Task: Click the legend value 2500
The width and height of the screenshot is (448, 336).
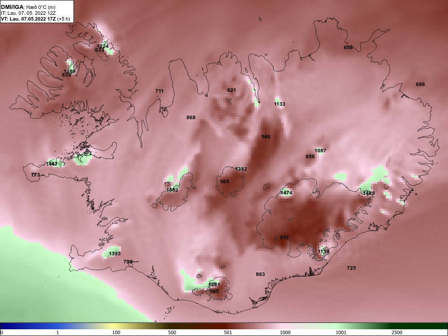Action: 397,332
